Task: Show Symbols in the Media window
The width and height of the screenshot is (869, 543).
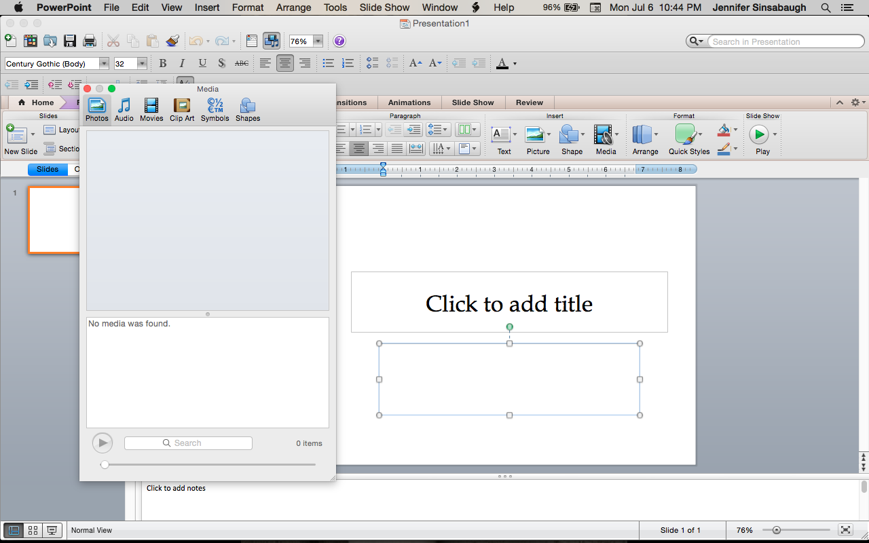Action: pyautogui.click(x=215, y=109)
